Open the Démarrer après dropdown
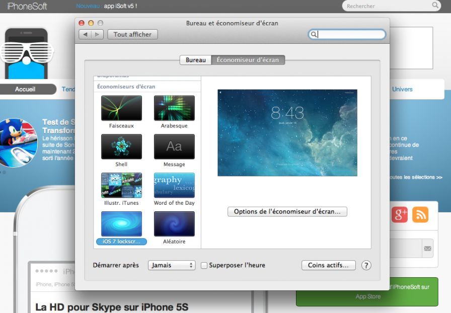Image resolution: width=451 pixels, height=313 pixels. (x=171, y=265)
